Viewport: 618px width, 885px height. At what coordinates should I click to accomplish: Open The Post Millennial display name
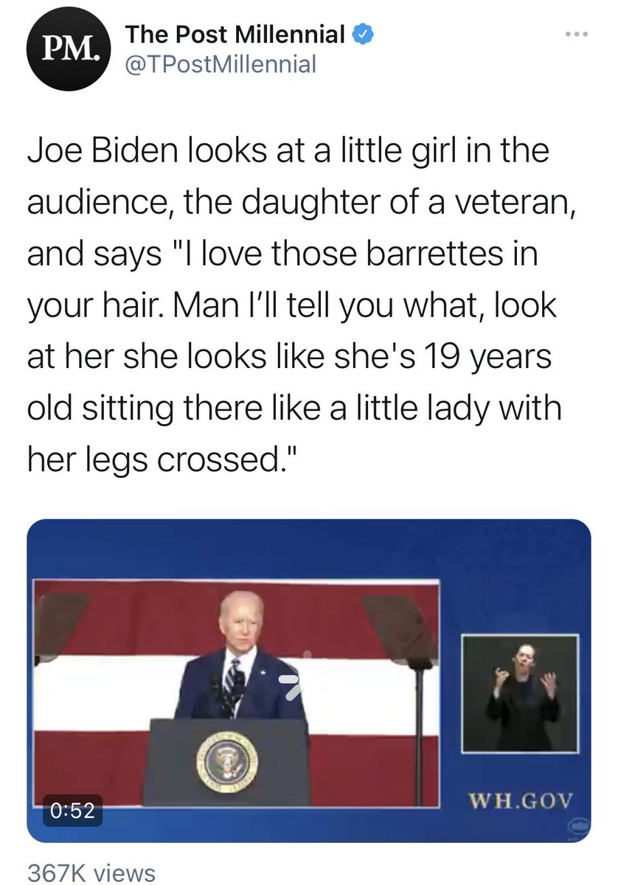(x=235, y=34)
